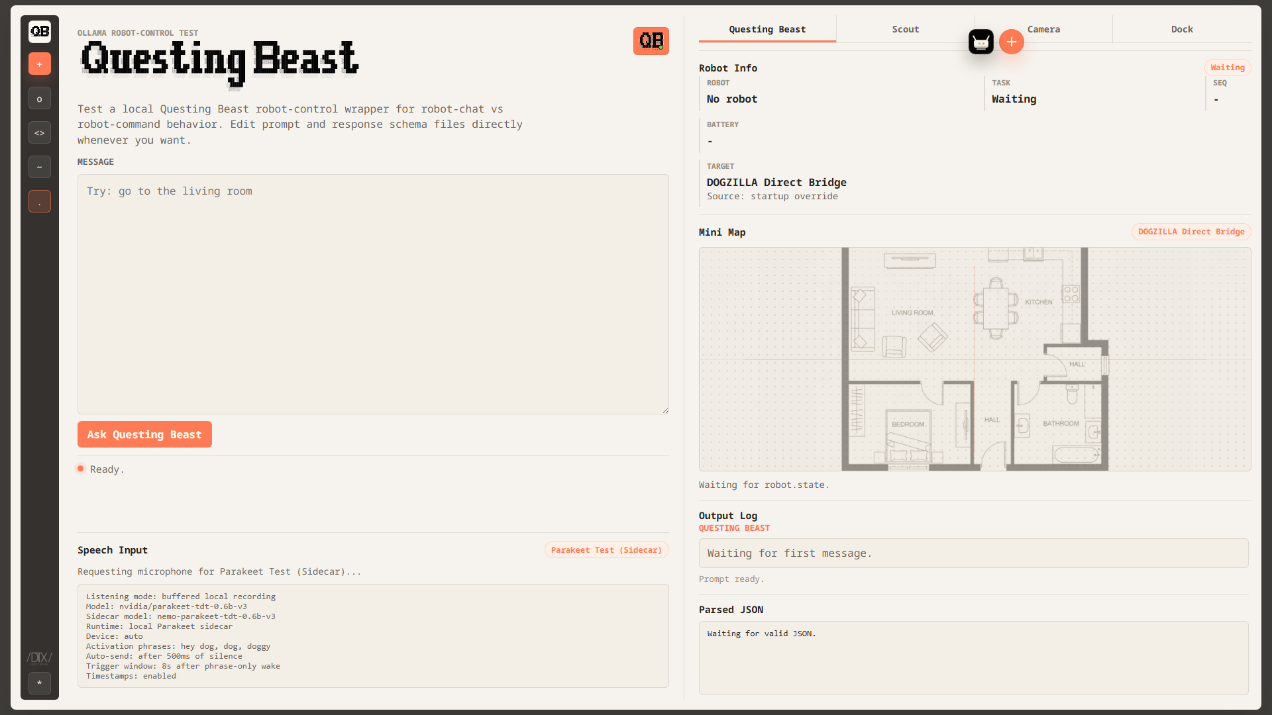Click 'Model: nvidia/parakeet-tdt-0.6b-v3' line
1272x715 pixels.
click(x=166, y=606)
